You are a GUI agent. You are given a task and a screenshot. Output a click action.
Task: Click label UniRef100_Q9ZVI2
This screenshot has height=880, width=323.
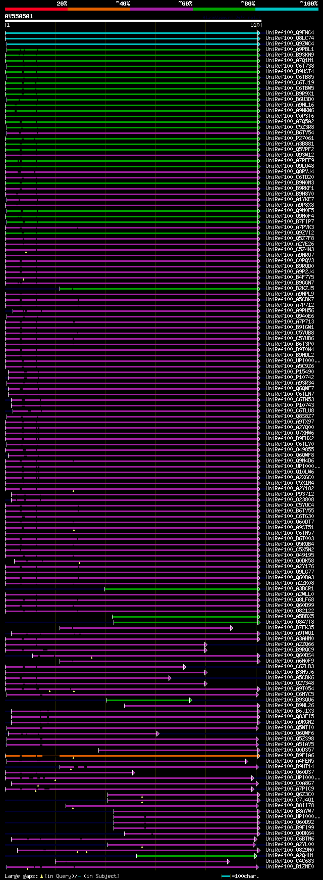tap(290, 233)
